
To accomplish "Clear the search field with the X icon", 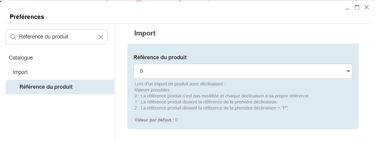I will point(101,37).
